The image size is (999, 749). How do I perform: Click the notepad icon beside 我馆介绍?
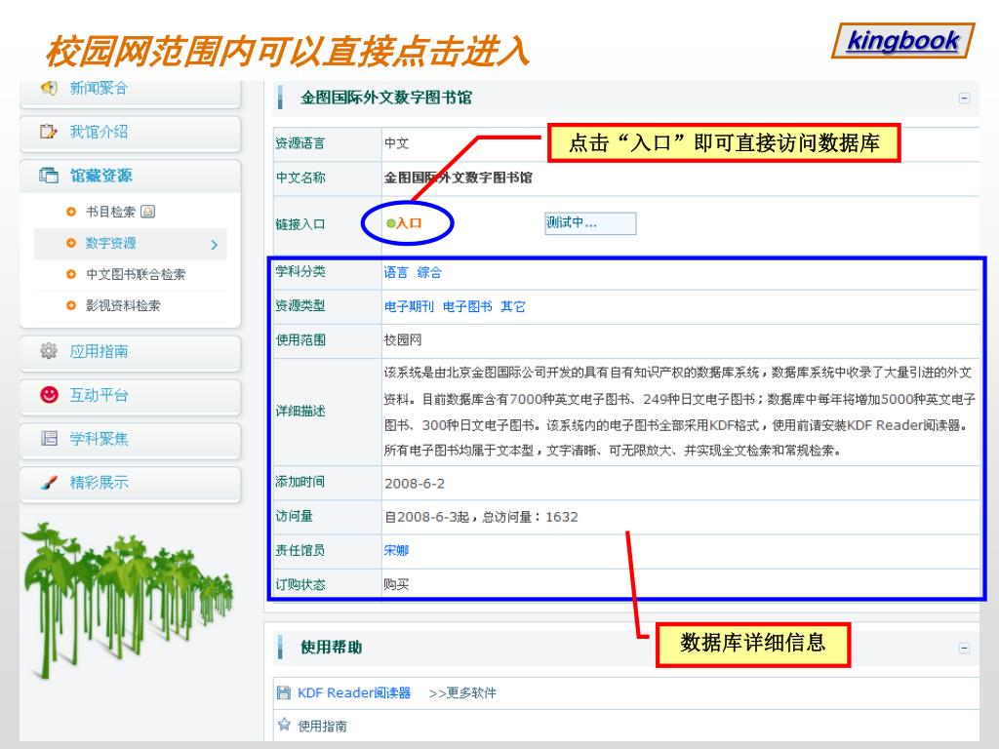(49, 132)
